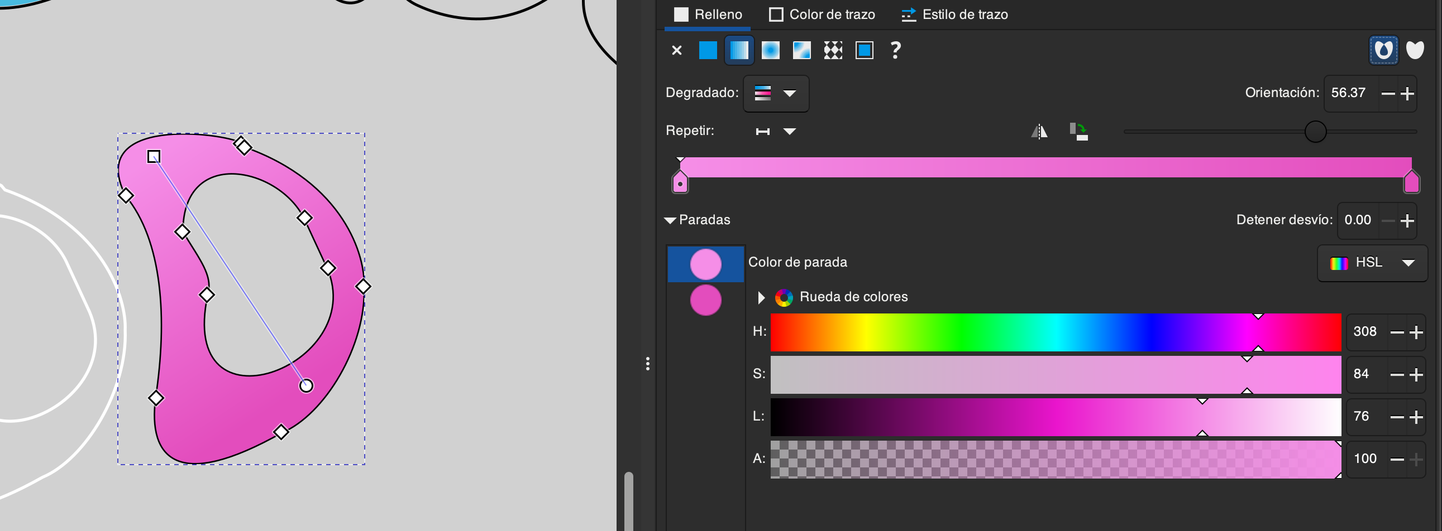The height and width of the screenshot is (531, 1442).
Task: Open the Estilo de trazo tab
Action: coord(954,15)
